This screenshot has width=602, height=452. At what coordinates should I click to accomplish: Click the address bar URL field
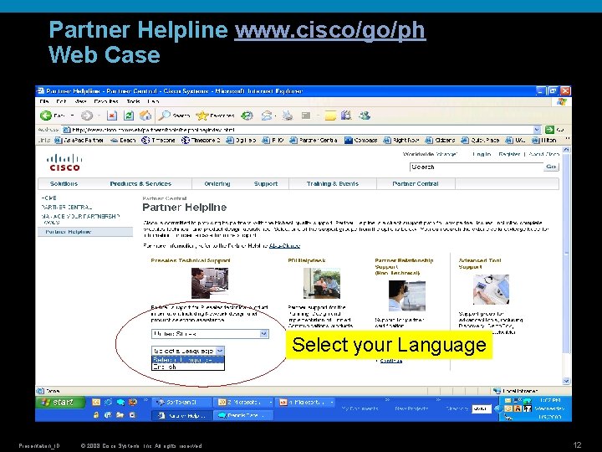(298, 130)
